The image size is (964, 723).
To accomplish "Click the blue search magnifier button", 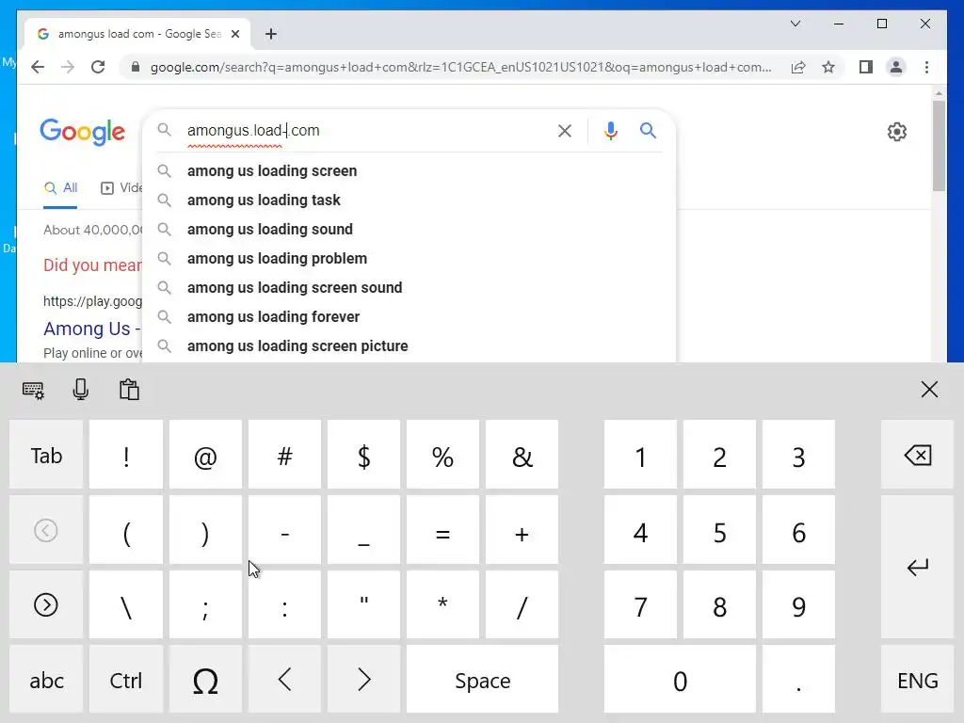I will click(x=648, y=131).
